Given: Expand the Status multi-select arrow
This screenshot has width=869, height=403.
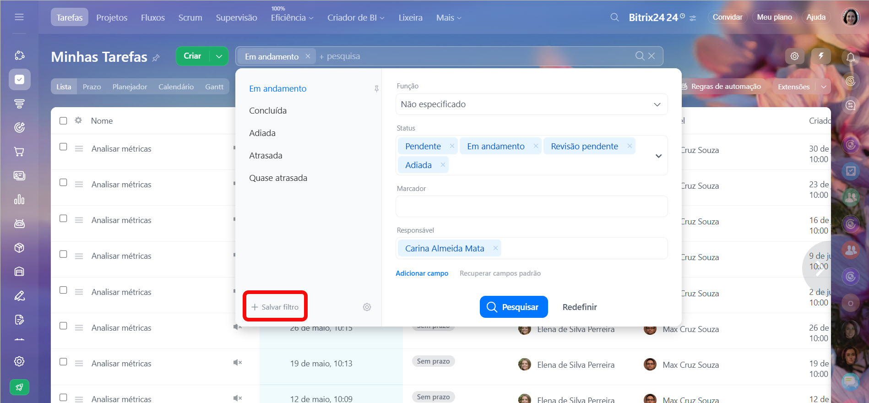Looking at the screenshot, I should coord(658,156).
